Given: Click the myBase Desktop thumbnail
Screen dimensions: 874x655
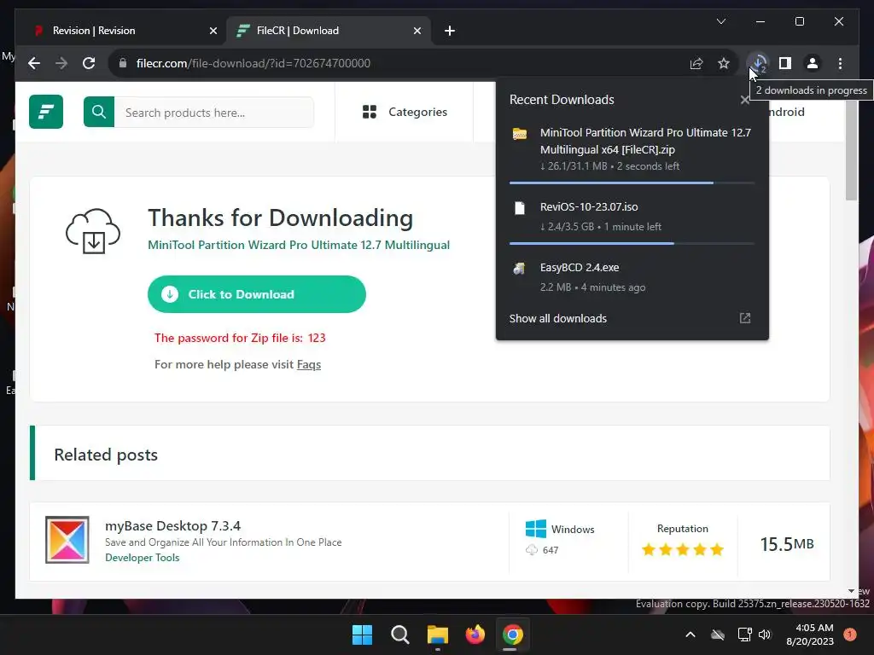Looking at the screenshot, I should pos(67,540).
